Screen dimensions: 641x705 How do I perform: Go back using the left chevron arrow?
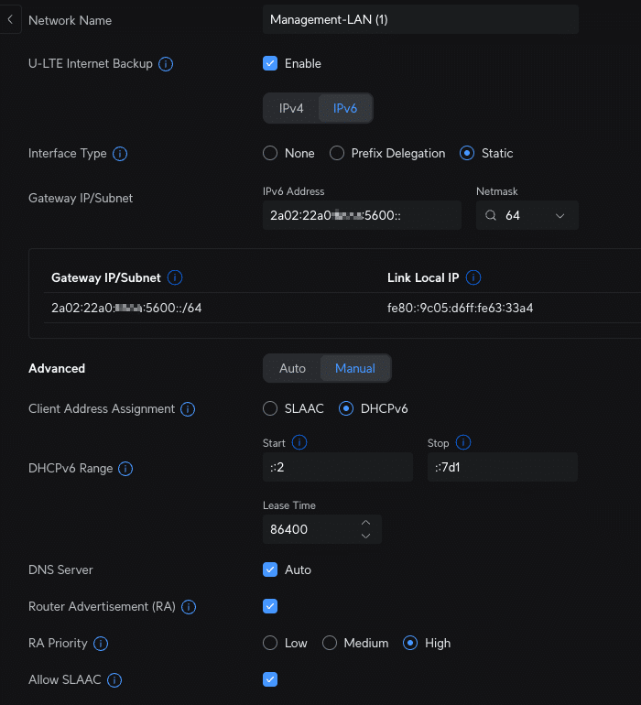9,19
